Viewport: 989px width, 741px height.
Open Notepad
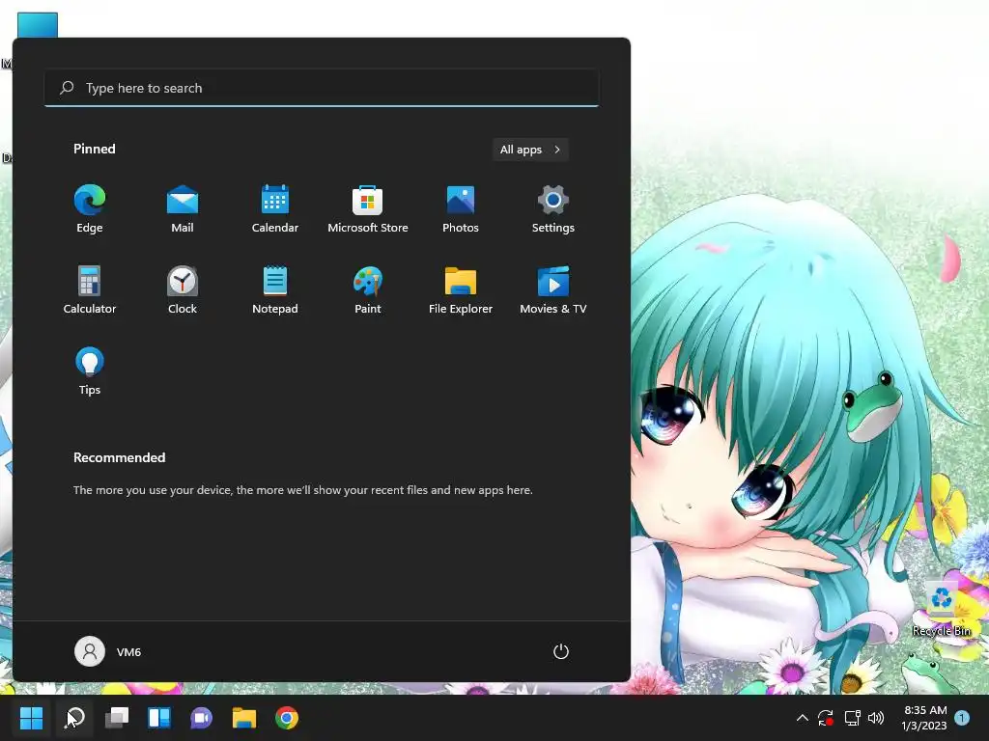275,290
